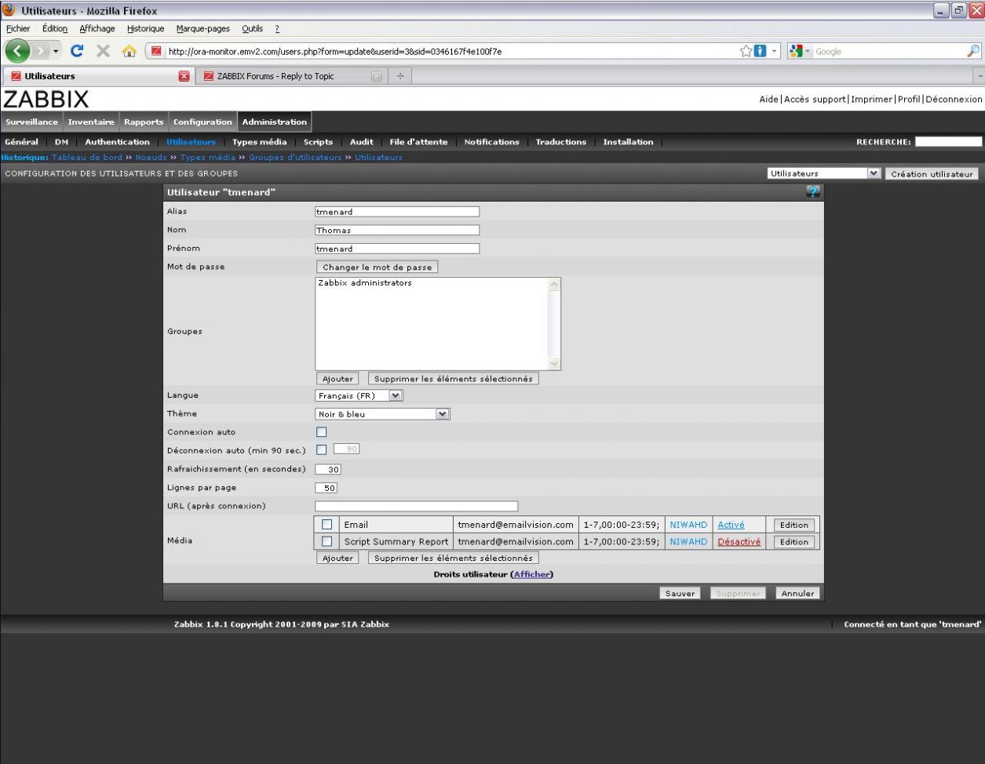Open the Marque-pages menu
Screen dimensions: 985x764
coord(202,29)
